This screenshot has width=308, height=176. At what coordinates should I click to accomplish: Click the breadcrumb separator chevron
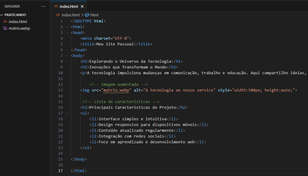(x=82, y=15)
